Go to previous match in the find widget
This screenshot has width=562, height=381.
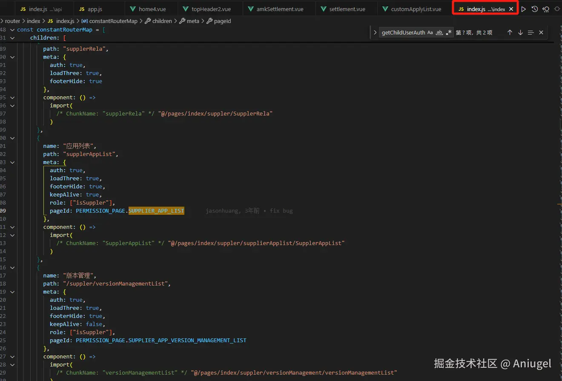tap(510, 32)
